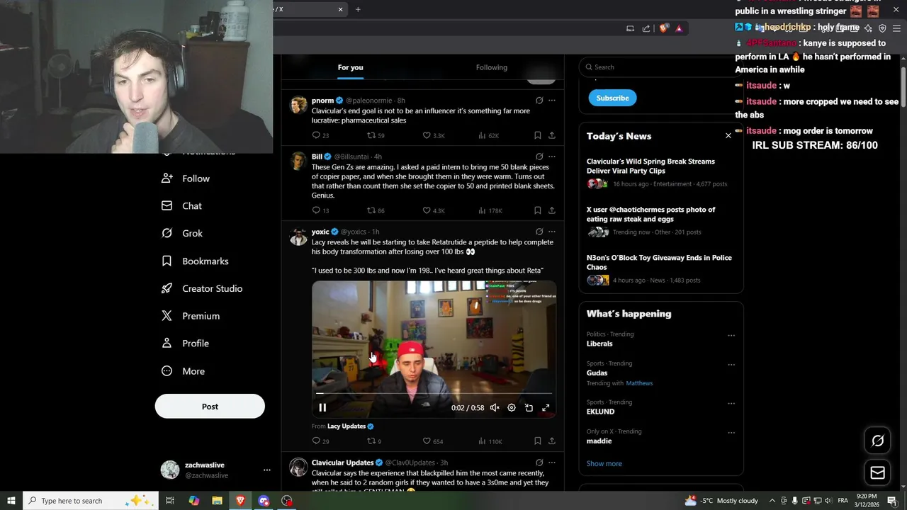Open Chat in the sidebar
The image size is (907, 510).
[x=182, y=206]
